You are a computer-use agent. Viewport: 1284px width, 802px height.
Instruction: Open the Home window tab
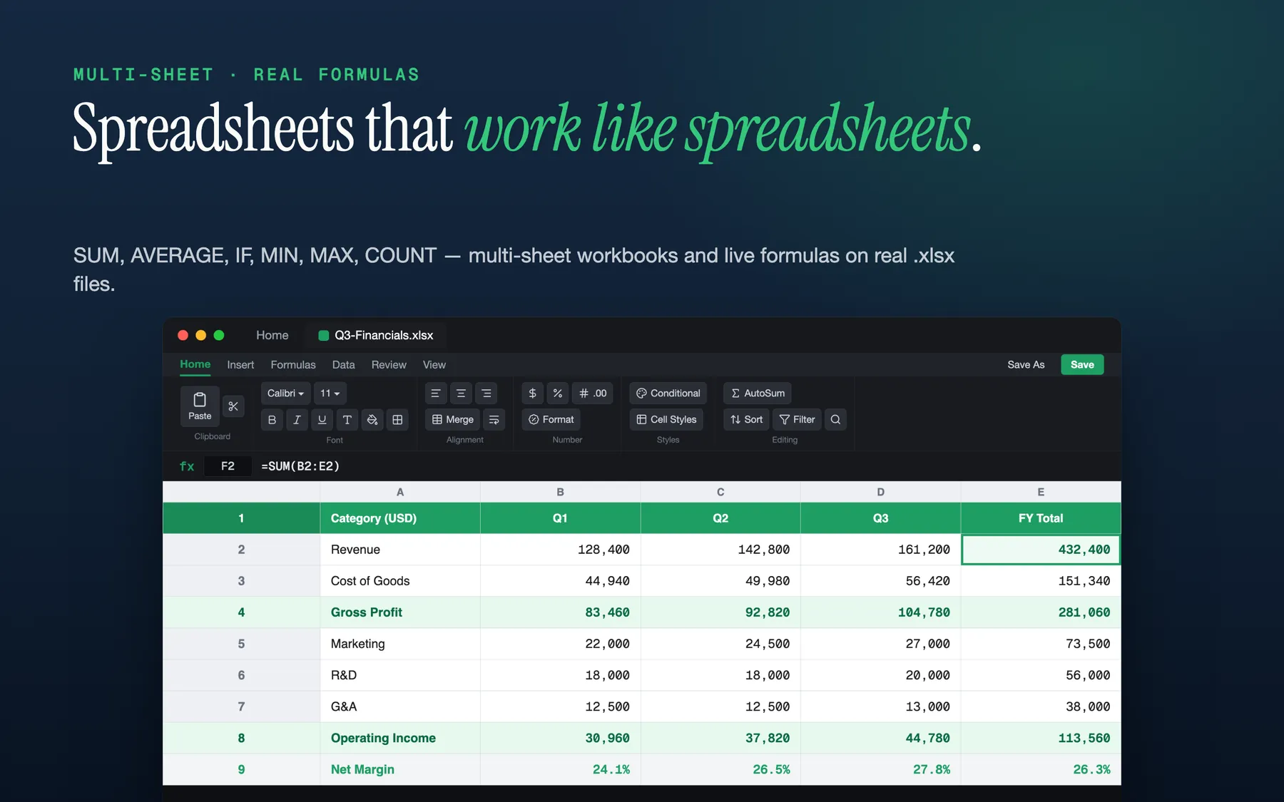272,335
